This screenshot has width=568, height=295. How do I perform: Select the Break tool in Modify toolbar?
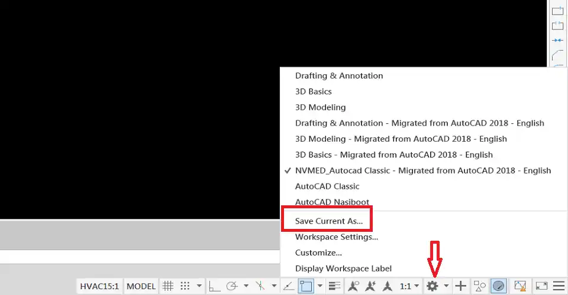tap(557, 25)
